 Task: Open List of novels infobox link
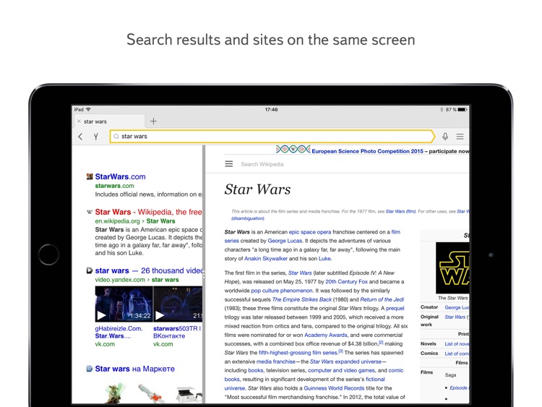pos(457,343)
